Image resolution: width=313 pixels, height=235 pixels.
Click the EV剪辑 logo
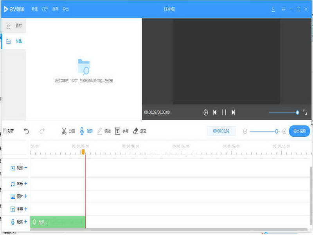coord(14,9)
